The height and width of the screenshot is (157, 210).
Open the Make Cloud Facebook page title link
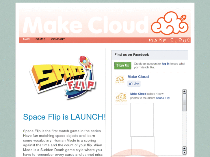(138, 77)
